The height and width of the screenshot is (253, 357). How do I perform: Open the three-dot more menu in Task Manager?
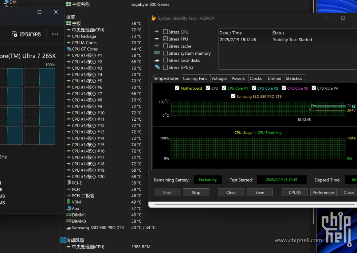pos(55,34)
